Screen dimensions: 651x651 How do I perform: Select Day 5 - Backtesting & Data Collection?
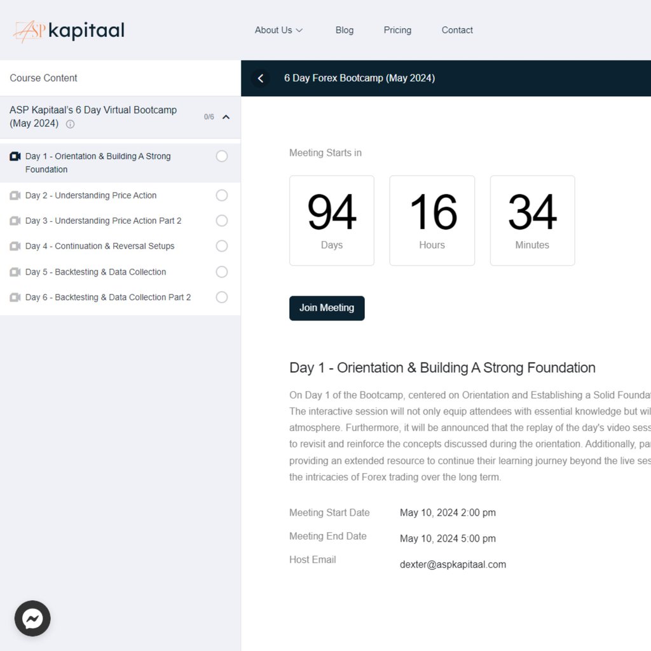tap(95, 272)
